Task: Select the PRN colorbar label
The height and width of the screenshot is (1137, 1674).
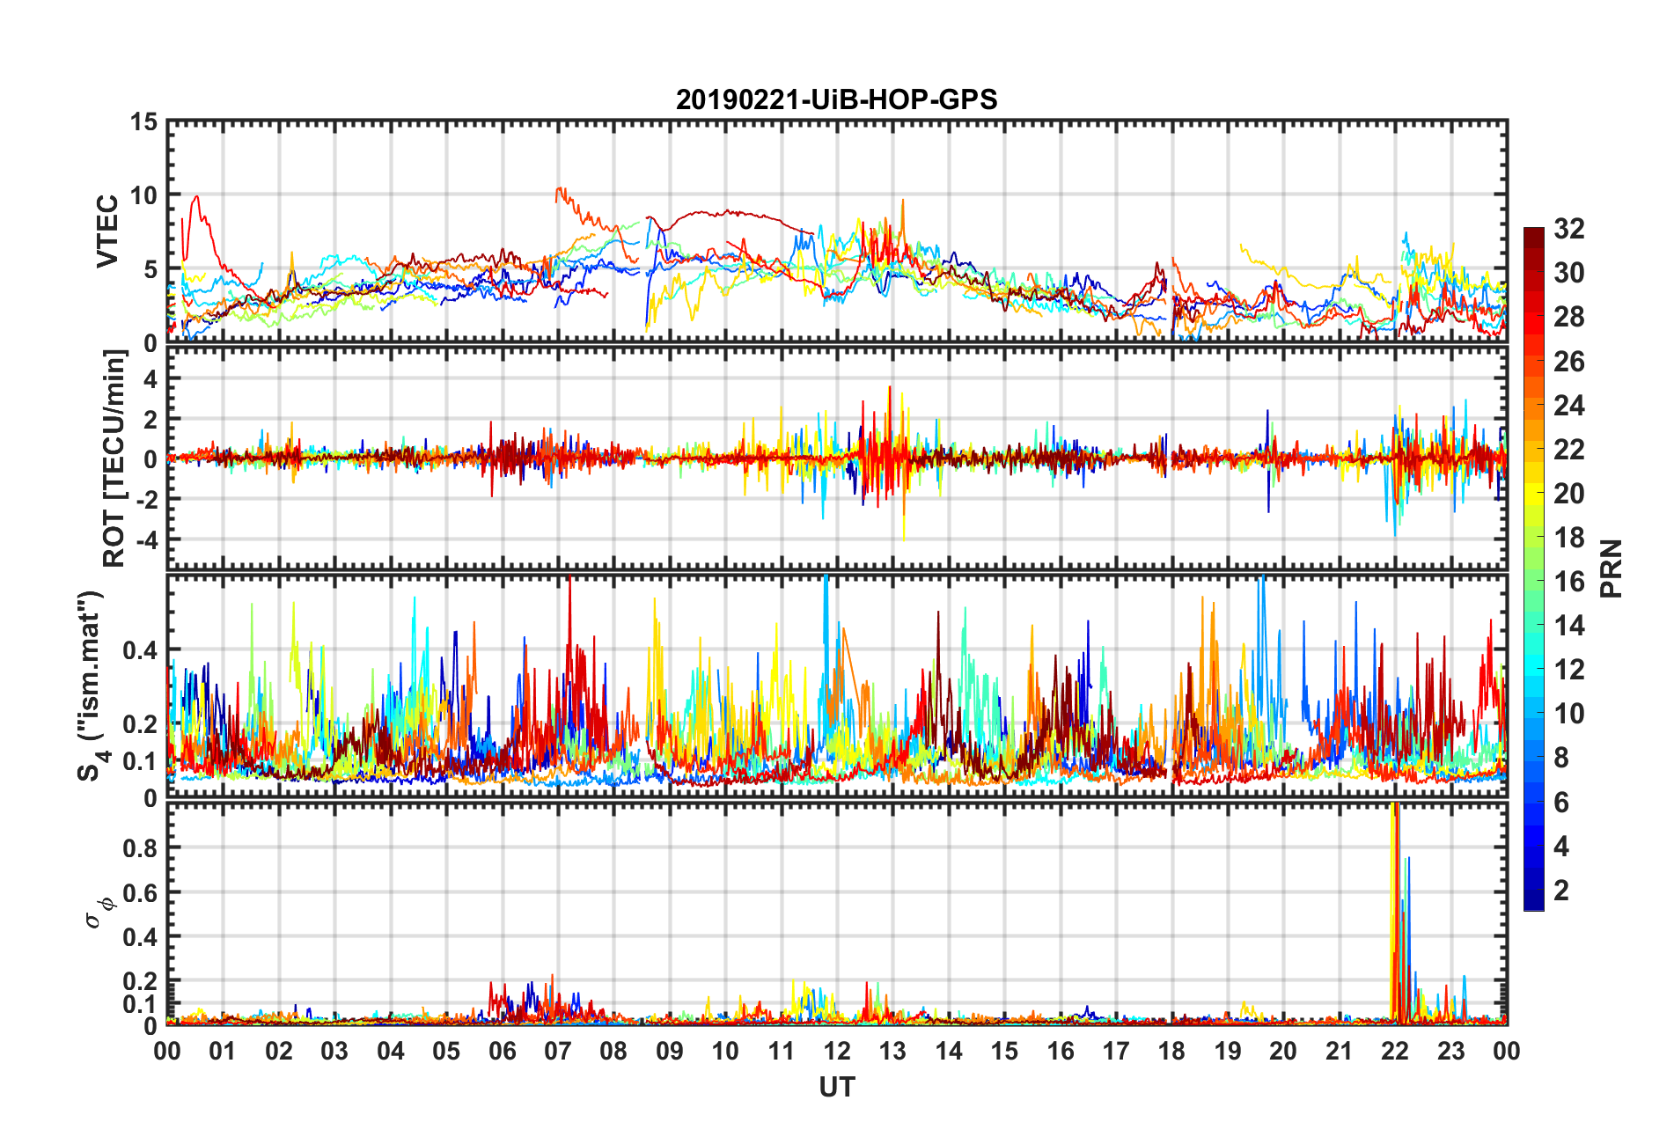Action: (x=1612, y=568)
